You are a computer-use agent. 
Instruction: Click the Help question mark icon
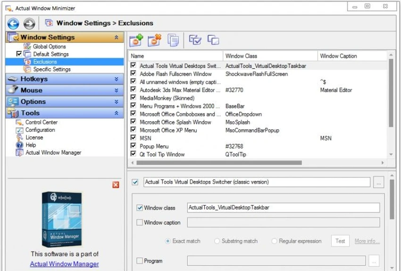[x=19, y=145]
